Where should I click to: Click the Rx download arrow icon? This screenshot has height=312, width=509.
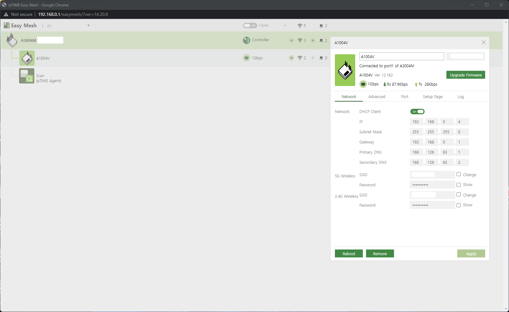click(385, 84)
